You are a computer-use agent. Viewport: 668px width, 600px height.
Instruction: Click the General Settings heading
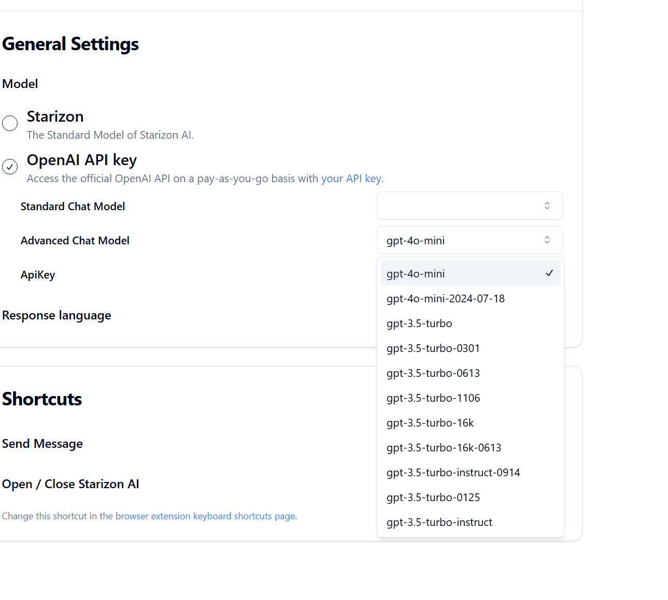pos(70,44)
